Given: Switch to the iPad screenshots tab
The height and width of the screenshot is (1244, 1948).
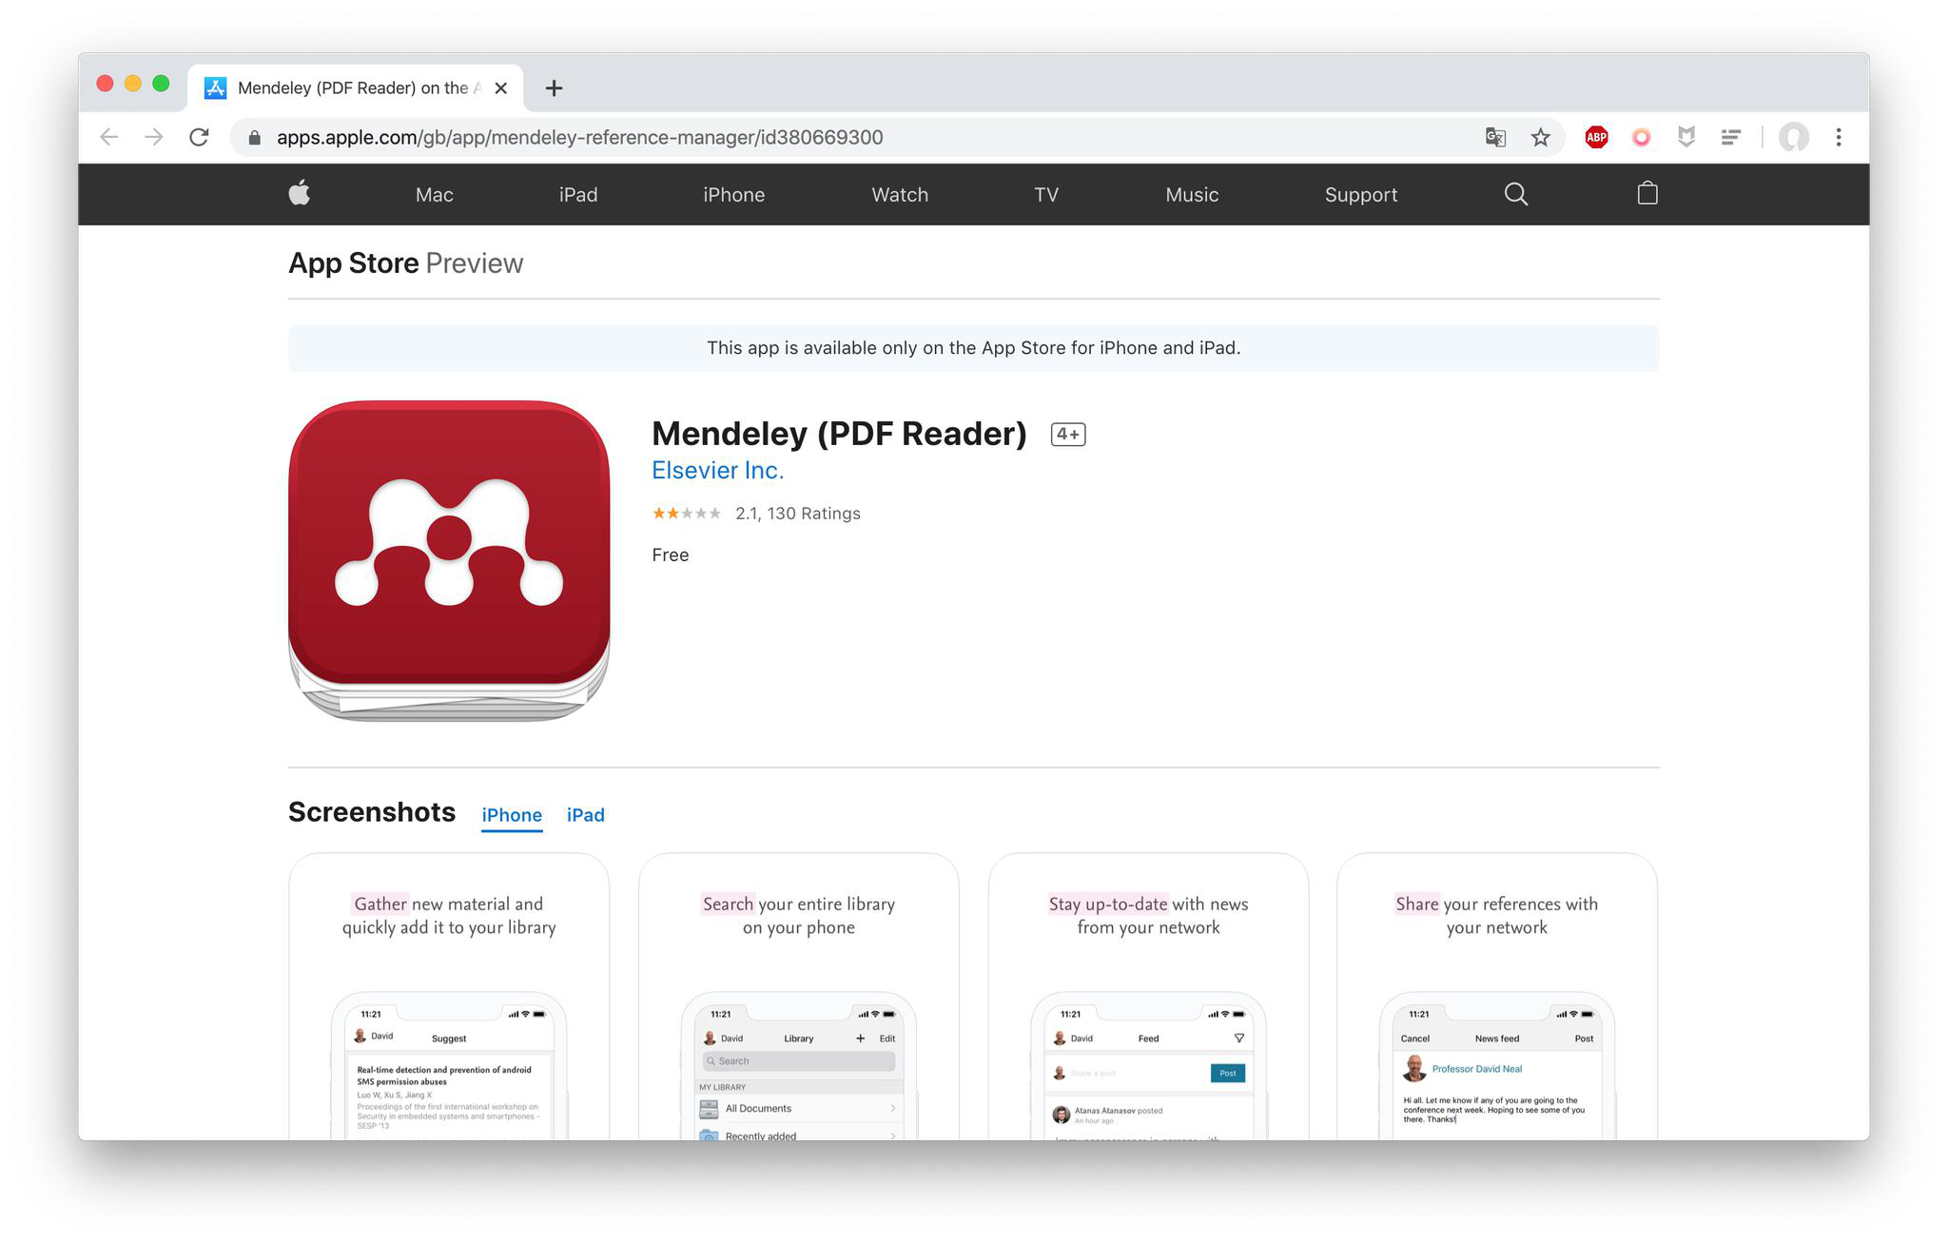Looking at the screenshot, I should pyautogui.click(x=586, y=815).
